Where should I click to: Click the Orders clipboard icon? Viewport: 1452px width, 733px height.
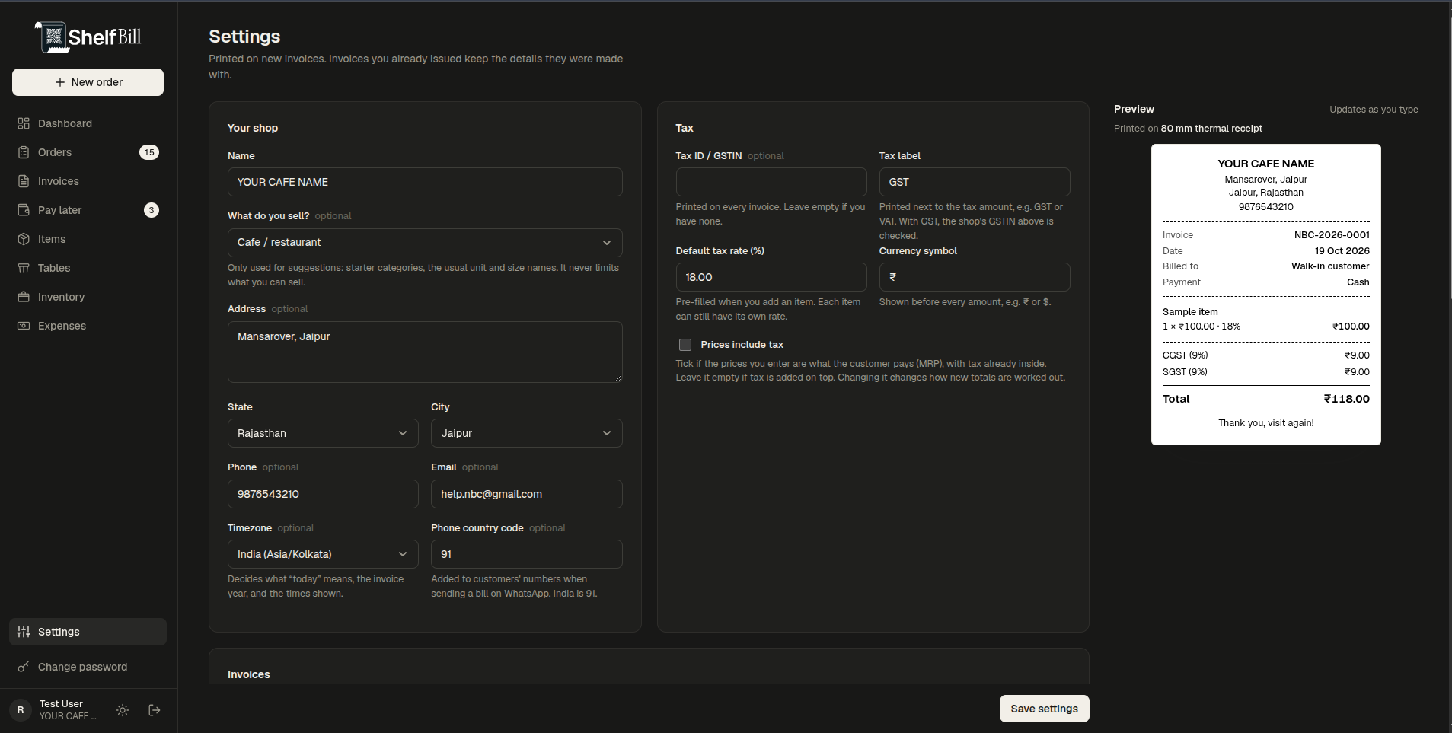click(x=24, y=152)
